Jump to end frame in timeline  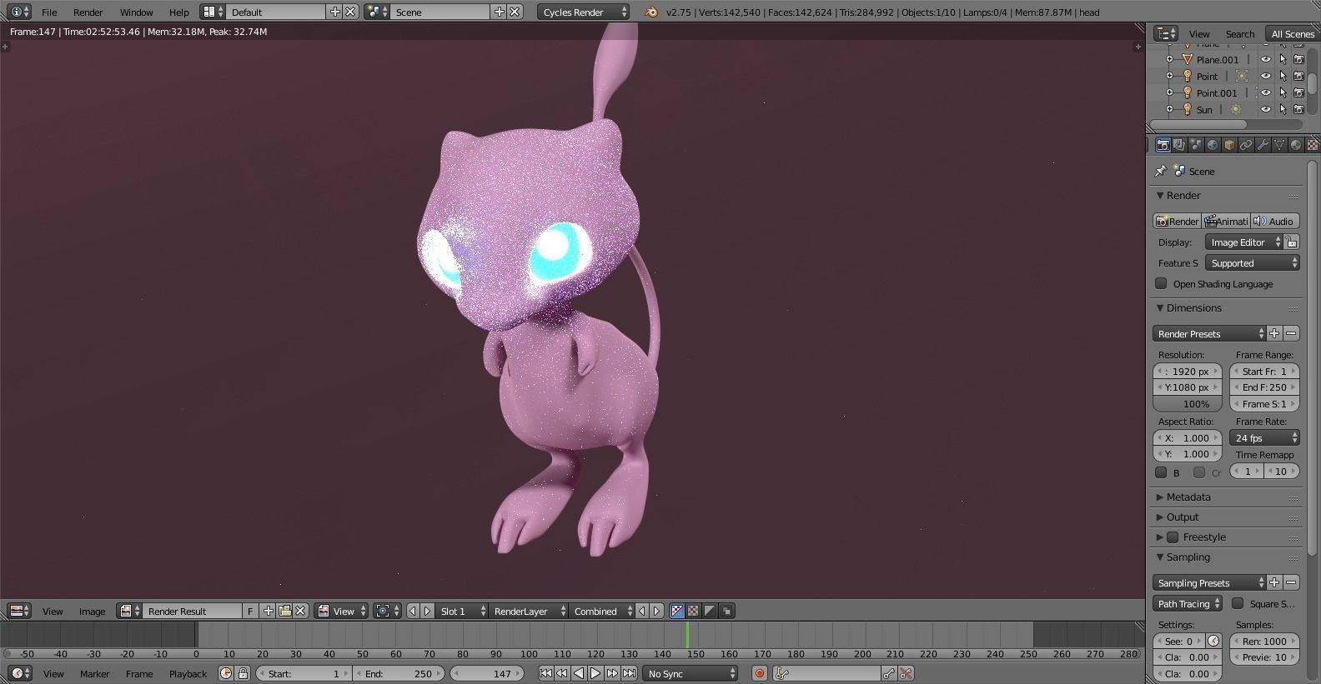pos(629,673)
